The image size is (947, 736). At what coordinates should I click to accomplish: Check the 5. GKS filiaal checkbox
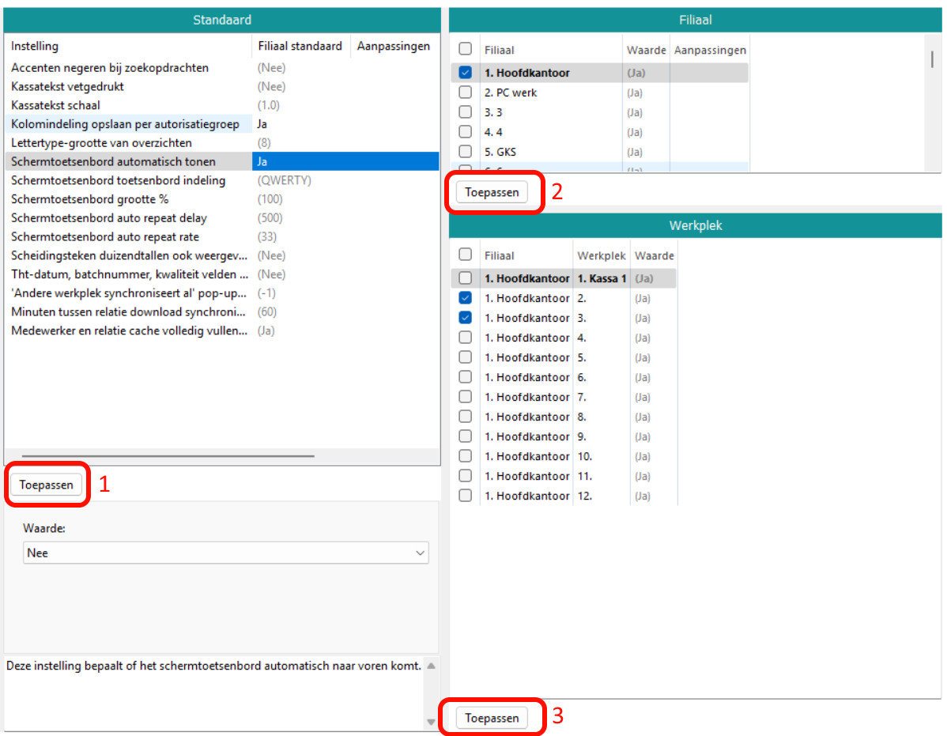[466, 152]
